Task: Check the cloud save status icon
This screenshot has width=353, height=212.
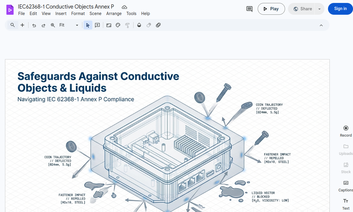Action: point(124,6)
